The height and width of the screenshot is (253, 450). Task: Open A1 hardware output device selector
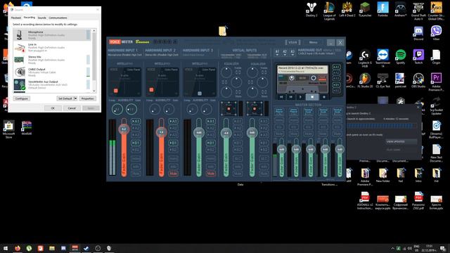click(x=277, y=52)
